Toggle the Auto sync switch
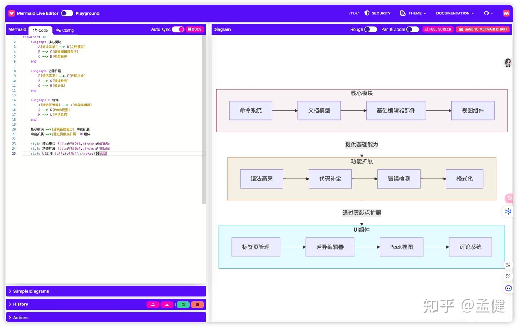Image resolution: width=518 pixels, height=327 pixels. pos(178,29)
